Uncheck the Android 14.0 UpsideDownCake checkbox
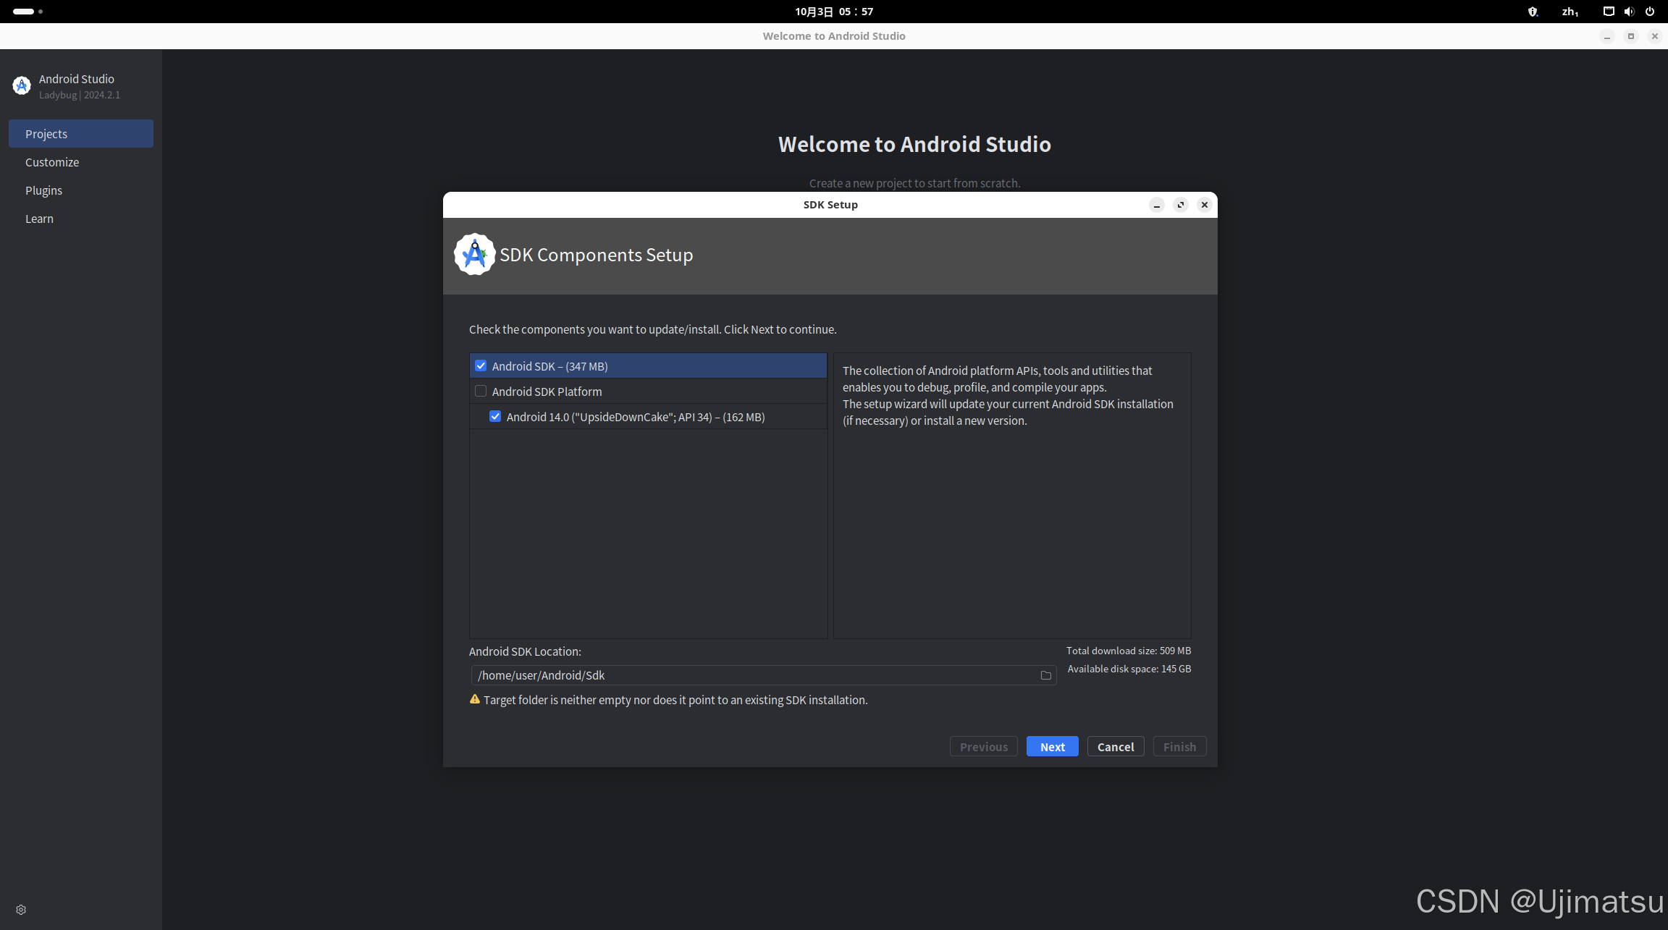This screenshot has width=1668, height=930. [495, 417]
